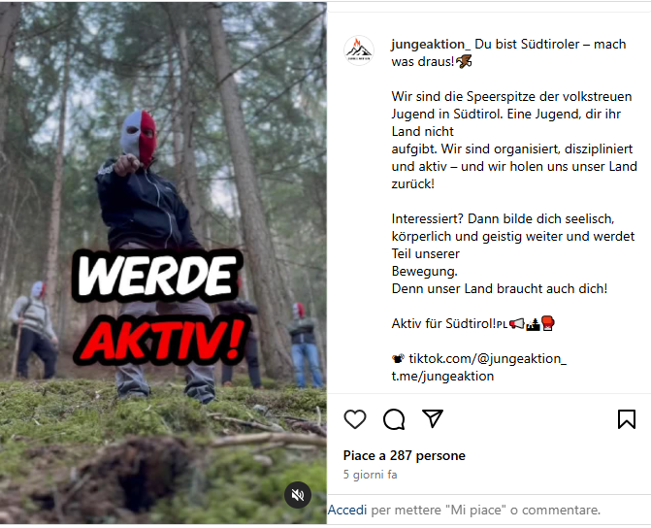Click the red boxing glove emoji

pyautogui.click(x=548, y=323)
